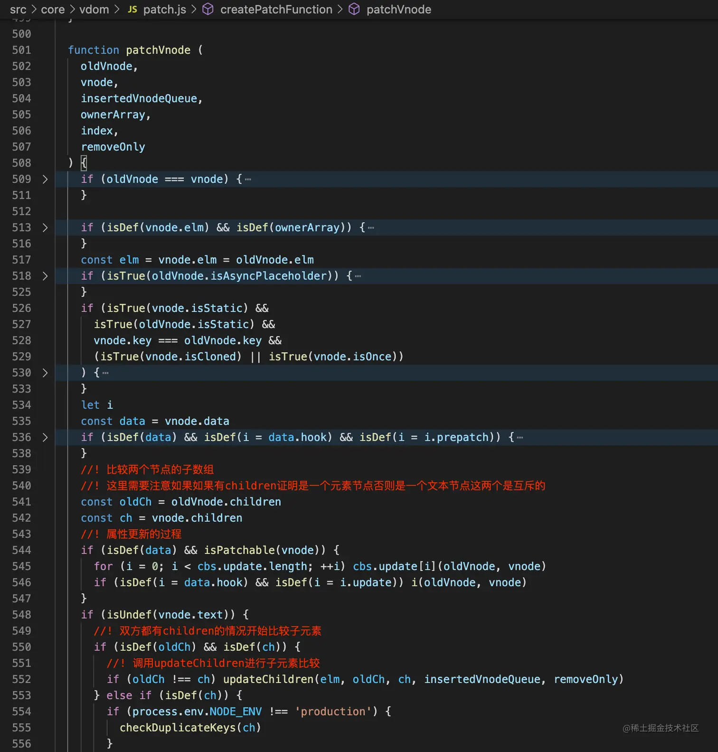Click the createPatchFunction symbol cube icon
The height and width of the screenshot is (752, 718).
point(208,9)
